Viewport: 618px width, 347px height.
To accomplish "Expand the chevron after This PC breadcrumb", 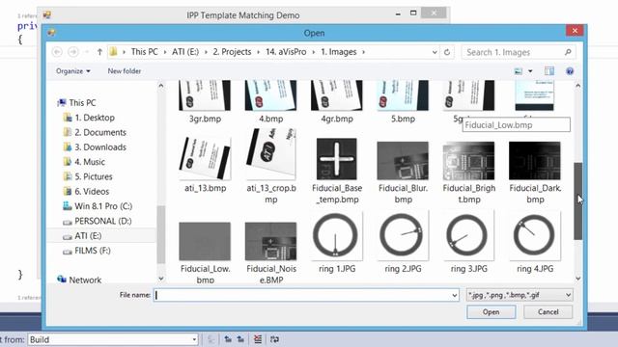I will point(165,52).
